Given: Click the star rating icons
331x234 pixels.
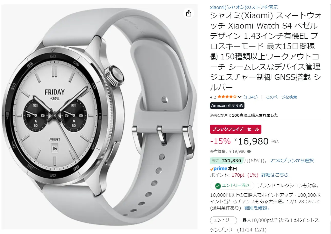Looking at the screenshot, I should pyautogui.click(x=227, y=97).
